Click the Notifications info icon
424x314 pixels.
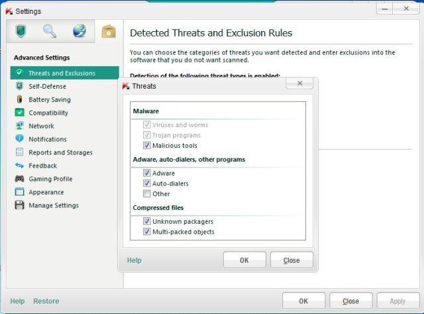click(19, 139)
